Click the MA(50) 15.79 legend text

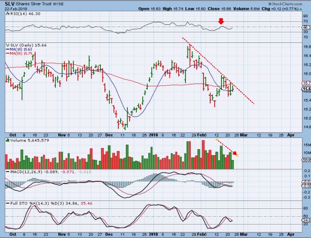click(x=21, y=54)
